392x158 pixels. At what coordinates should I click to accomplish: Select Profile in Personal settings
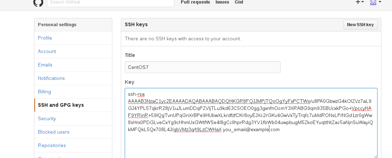(x=73, y=38)
